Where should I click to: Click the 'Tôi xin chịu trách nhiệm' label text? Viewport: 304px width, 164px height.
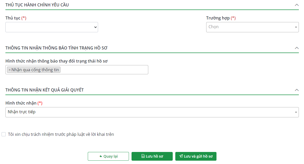coord(61,134)
